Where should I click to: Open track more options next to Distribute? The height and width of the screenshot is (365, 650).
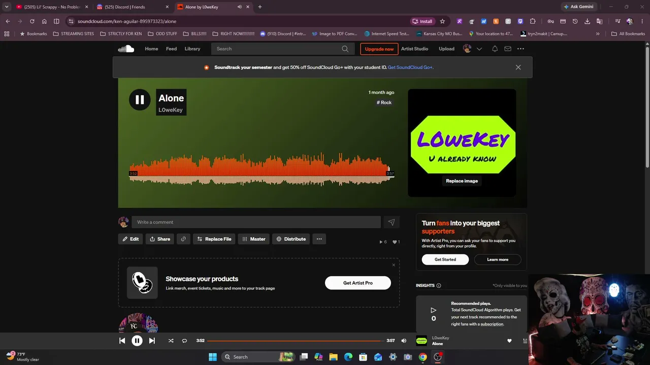[319, 239]
